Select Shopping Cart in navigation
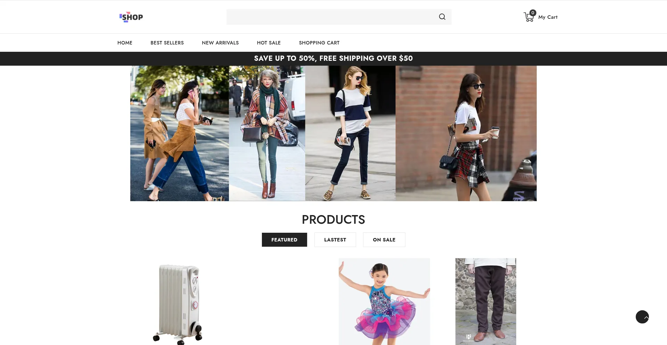Viewport: 667px width, 345px height. pos(319,43)
